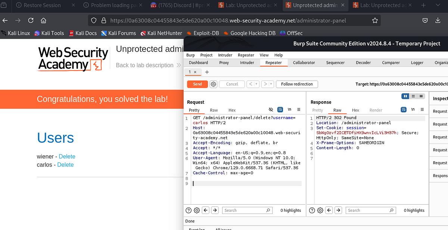The height and width of the screenshot is (230, 448).
Task: Toggle hiding of non-printable characters in the request
Action: [271, 109]
